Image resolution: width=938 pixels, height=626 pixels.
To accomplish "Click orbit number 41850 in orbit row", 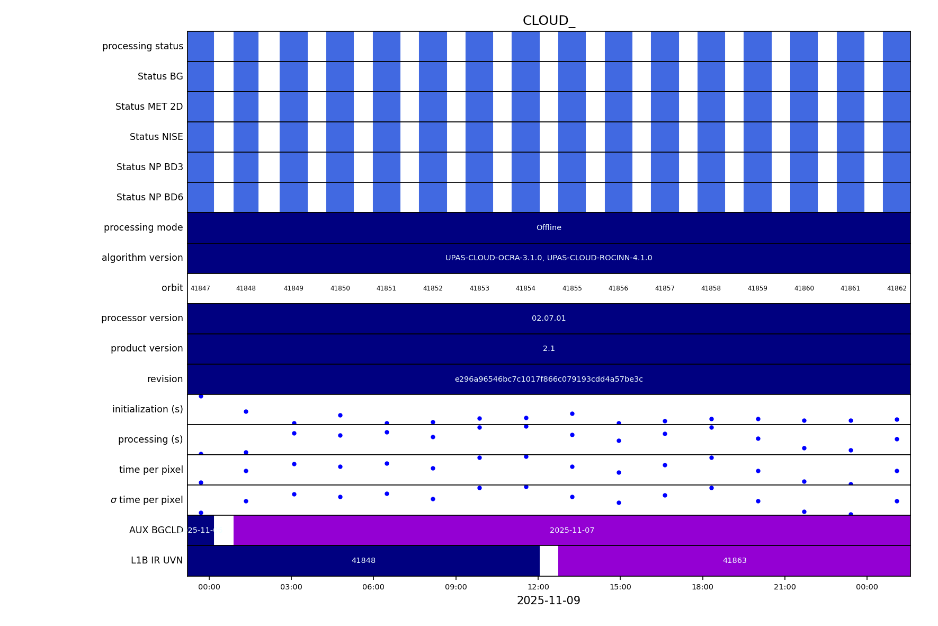I will pos(340,288).
